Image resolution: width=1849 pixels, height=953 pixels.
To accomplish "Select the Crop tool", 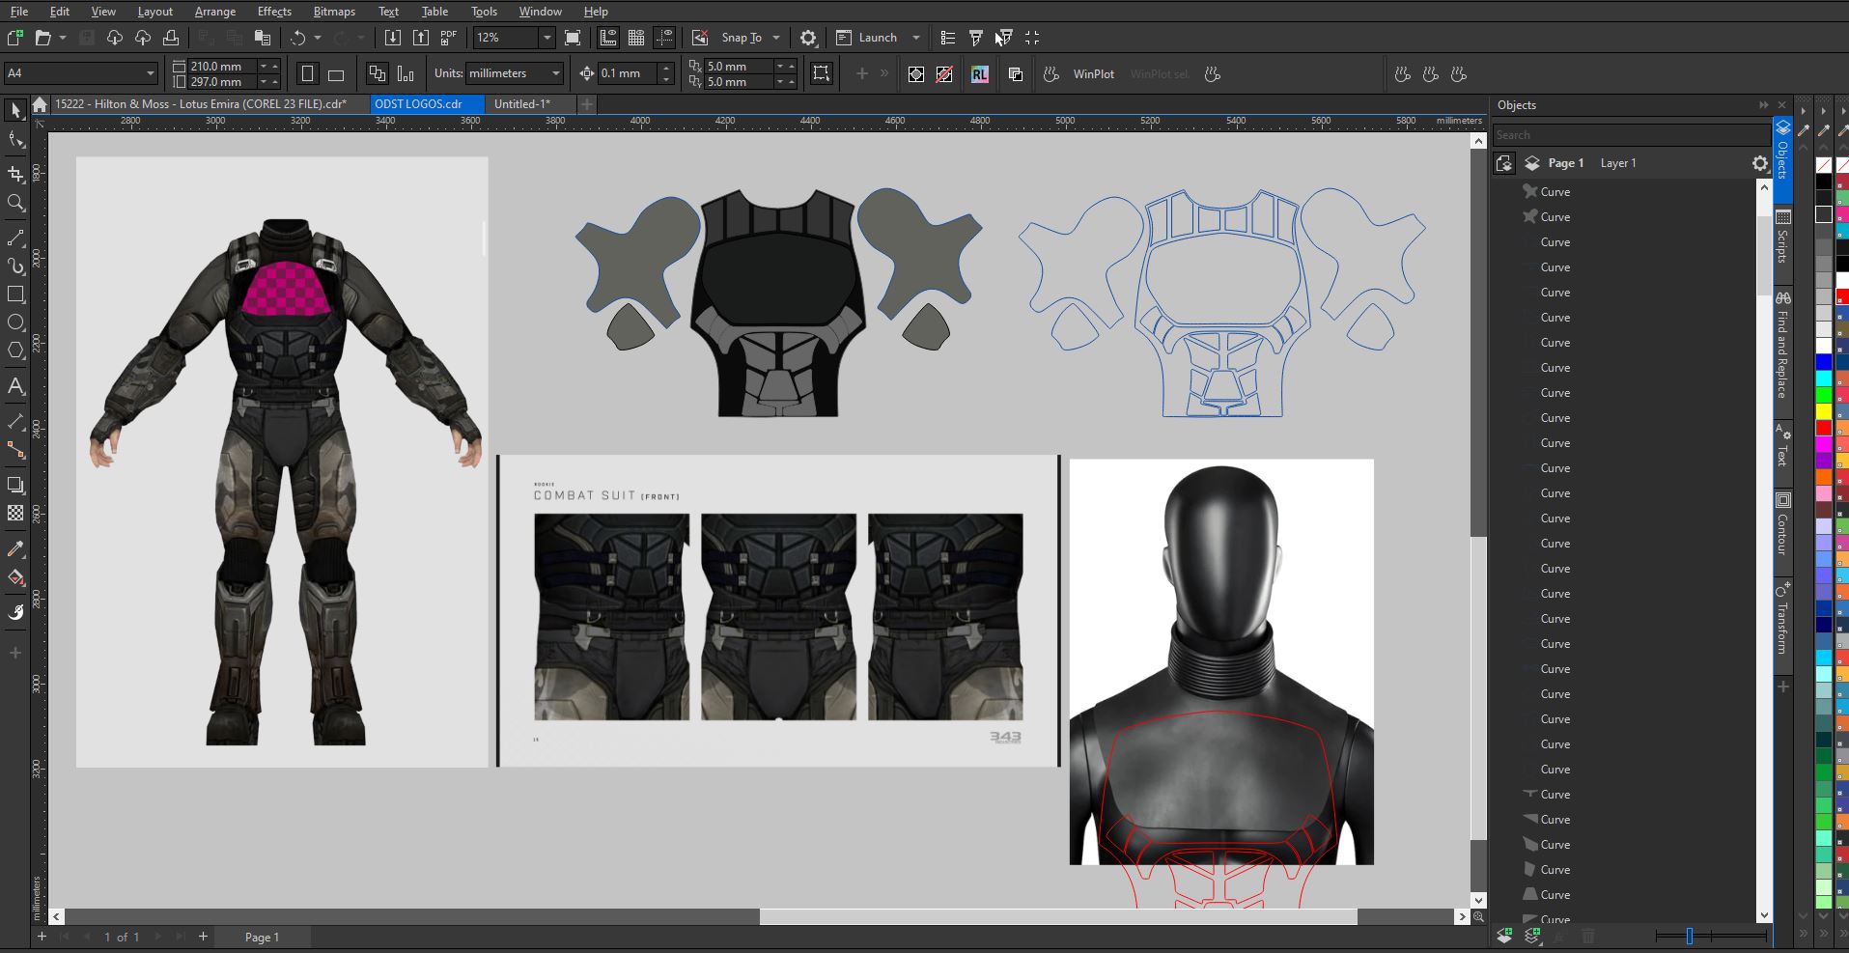I will coord(15,174).
